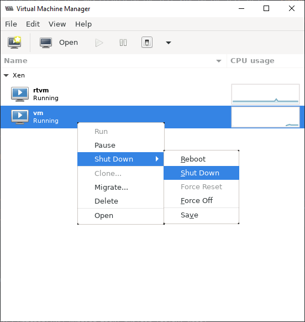Choose Pause from the context menu
305x322 pixels.
pos(121,145)
